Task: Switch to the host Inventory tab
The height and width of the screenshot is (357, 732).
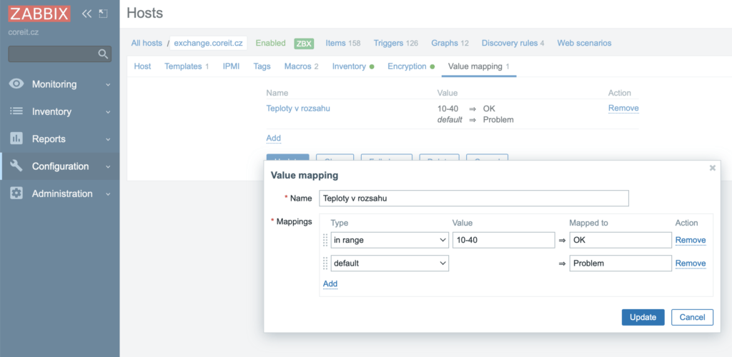Action: (353, 66)
